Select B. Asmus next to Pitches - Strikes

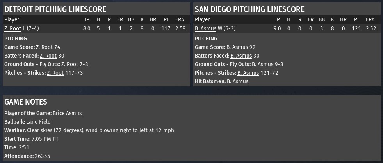coord(248,73)
